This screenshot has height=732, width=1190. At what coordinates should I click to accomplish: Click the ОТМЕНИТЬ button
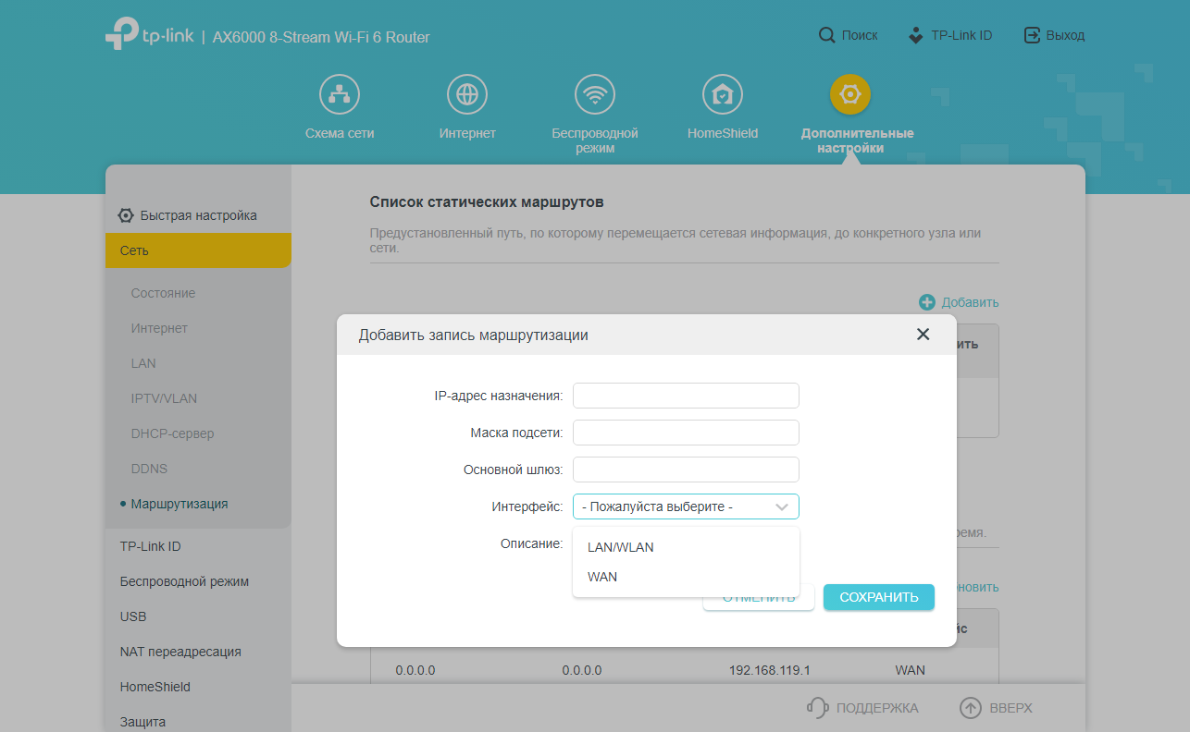[x=759, y=599]
